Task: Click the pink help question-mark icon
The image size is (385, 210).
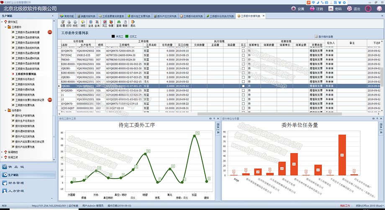Action: tap(368, 9)
